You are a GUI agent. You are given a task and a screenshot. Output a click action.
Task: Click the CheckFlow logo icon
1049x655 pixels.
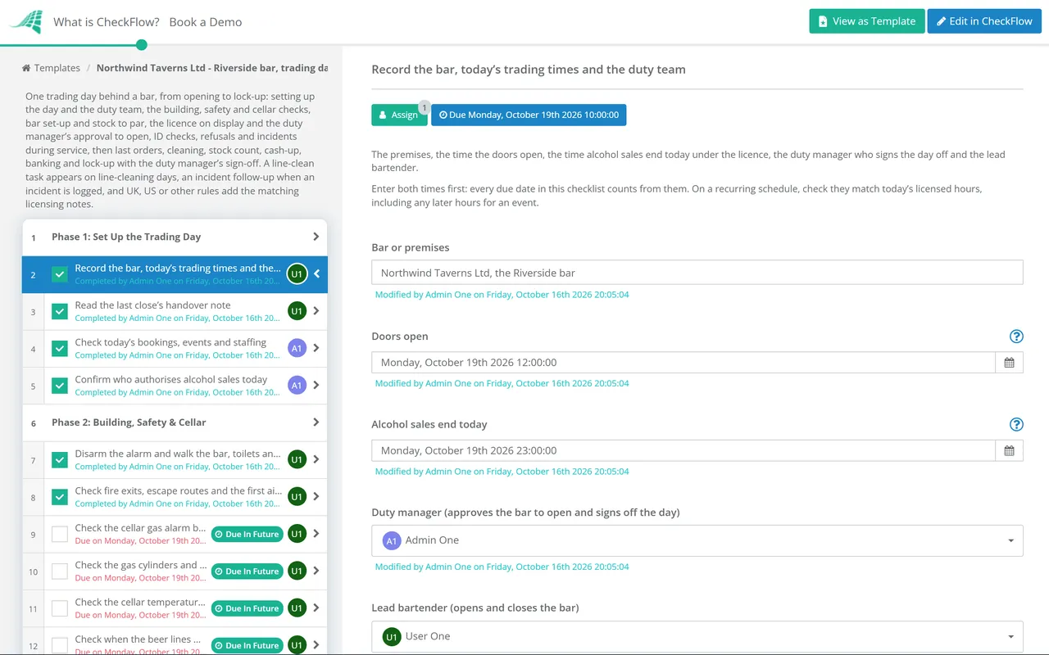[x=25, y=21]
